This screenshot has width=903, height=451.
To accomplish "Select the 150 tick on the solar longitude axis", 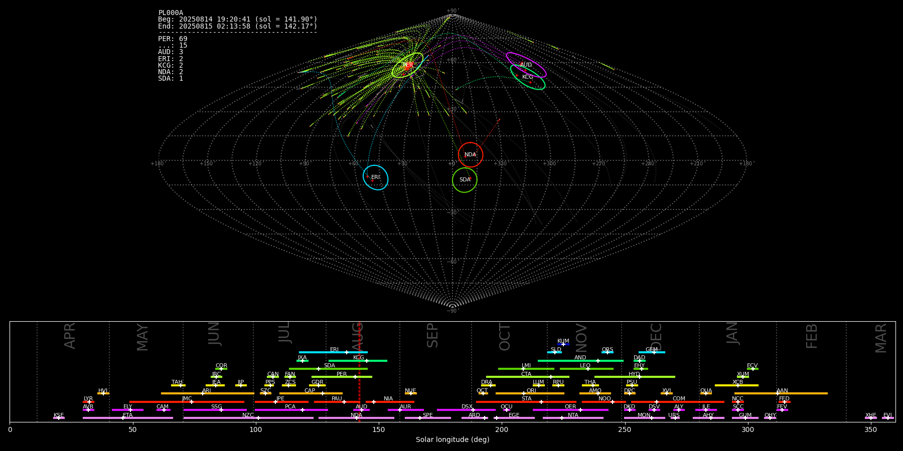I will [x=379, y=429].
